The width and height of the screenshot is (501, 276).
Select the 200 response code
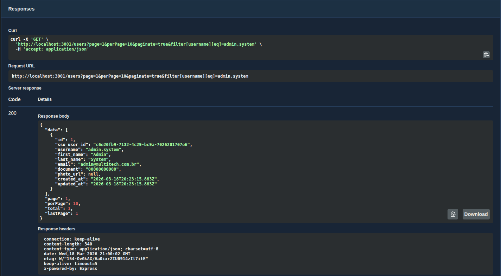[x=12, y=113]
